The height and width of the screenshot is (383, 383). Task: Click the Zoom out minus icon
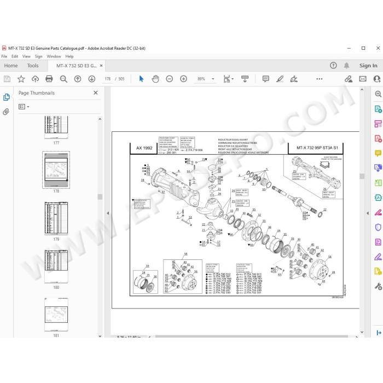pos(169,79)
